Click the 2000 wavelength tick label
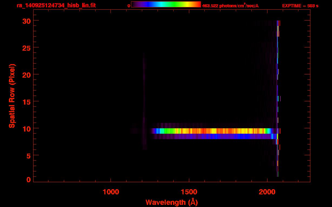Screen dimensions: 332x207 [x=267, y=192]
